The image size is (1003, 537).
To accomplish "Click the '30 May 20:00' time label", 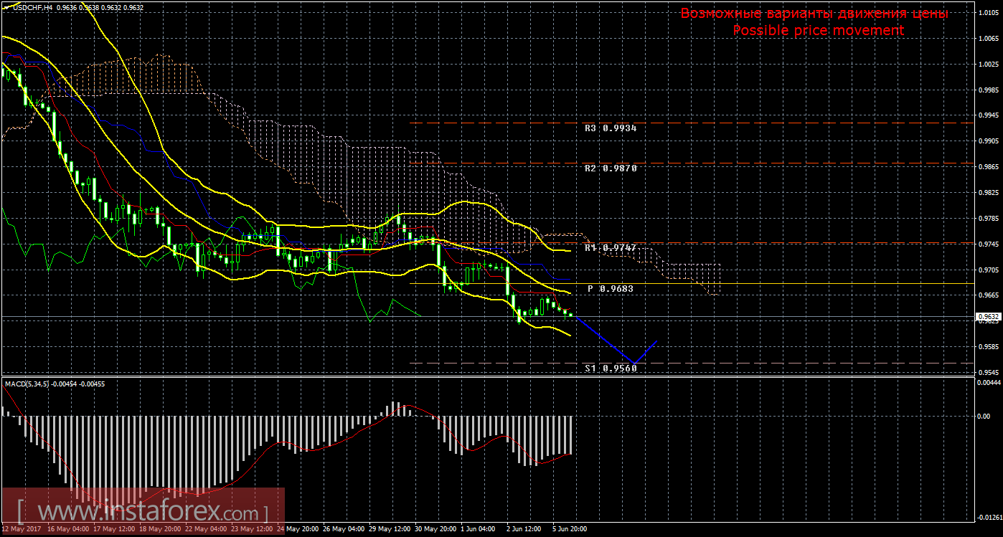I will click(436, 529).
